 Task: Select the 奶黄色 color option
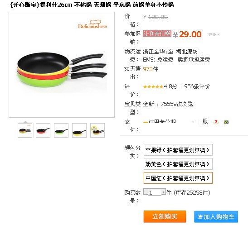point(178,164)
